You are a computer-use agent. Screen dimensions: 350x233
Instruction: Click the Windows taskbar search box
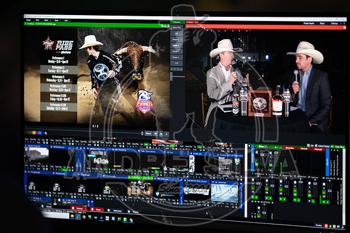[55, 216]
